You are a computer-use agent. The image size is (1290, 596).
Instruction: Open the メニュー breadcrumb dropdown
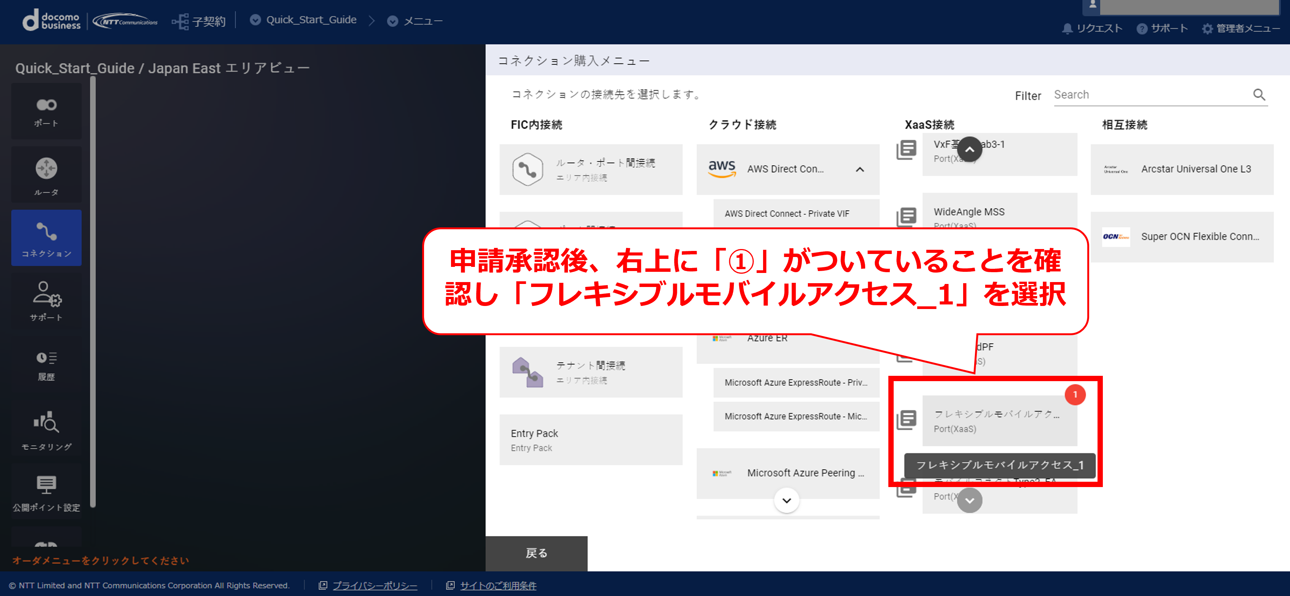click(415, 20)
